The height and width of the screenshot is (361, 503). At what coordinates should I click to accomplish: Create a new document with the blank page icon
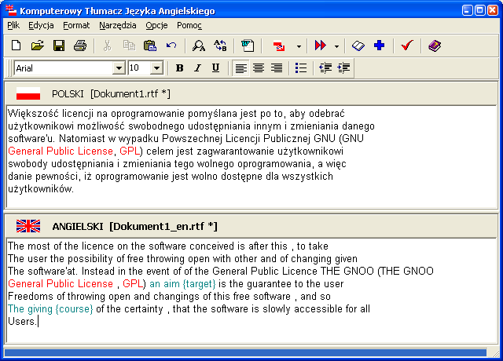click(17, 46)
